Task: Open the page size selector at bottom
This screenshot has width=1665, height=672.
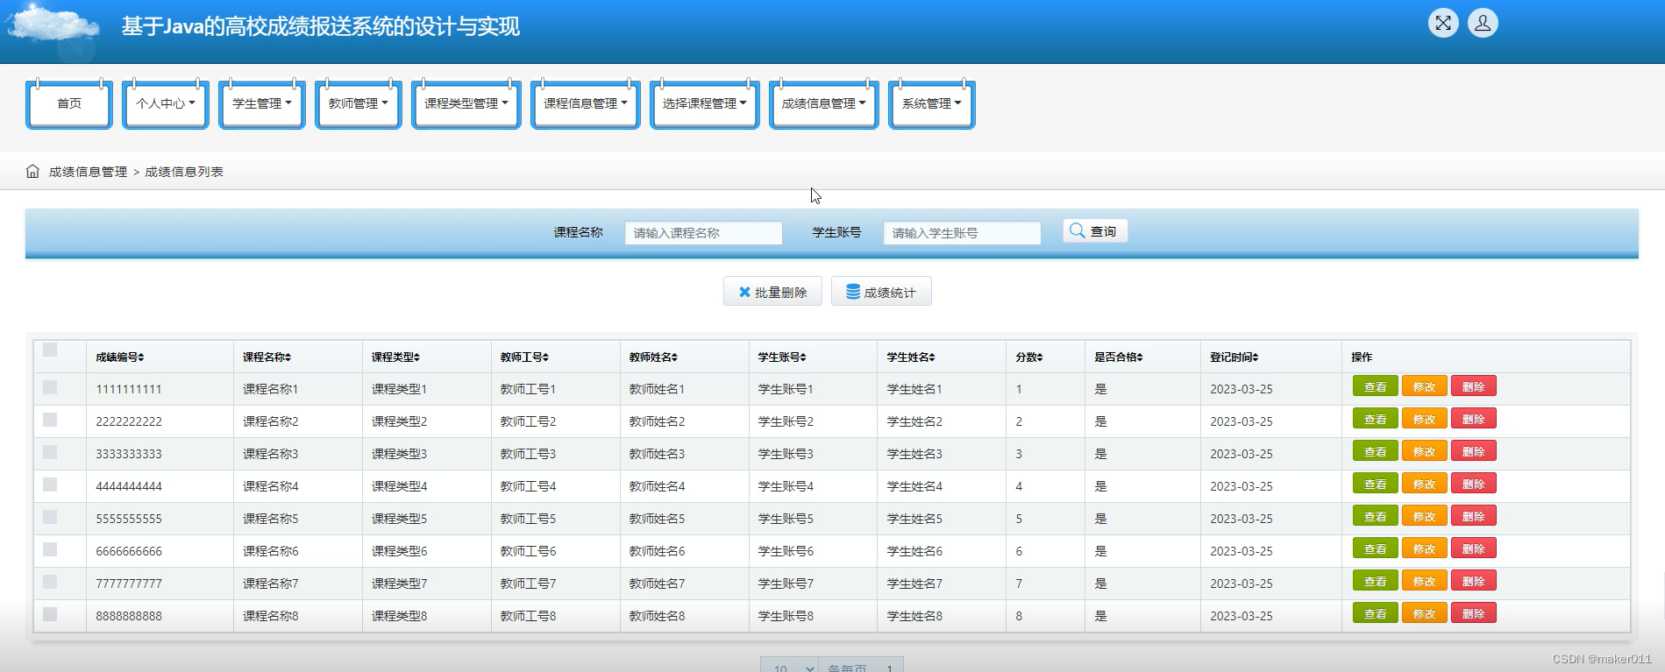Action: click(x=789, y=666)
